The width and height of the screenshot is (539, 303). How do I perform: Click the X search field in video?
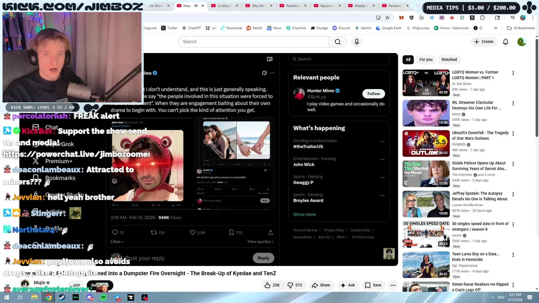(339, 59)
